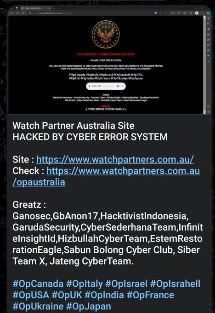Viewport: 215px width, 313px height.
Task: Open a new browser tab with plus icon
Action: coord(54,8)
